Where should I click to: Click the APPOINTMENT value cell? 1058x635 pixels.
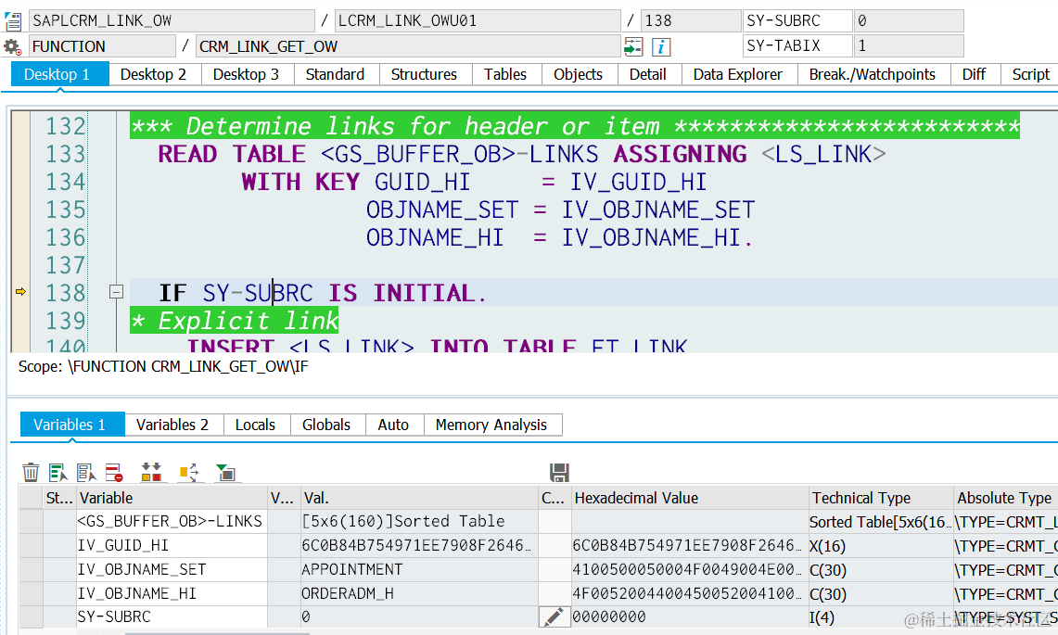point(419,569)
